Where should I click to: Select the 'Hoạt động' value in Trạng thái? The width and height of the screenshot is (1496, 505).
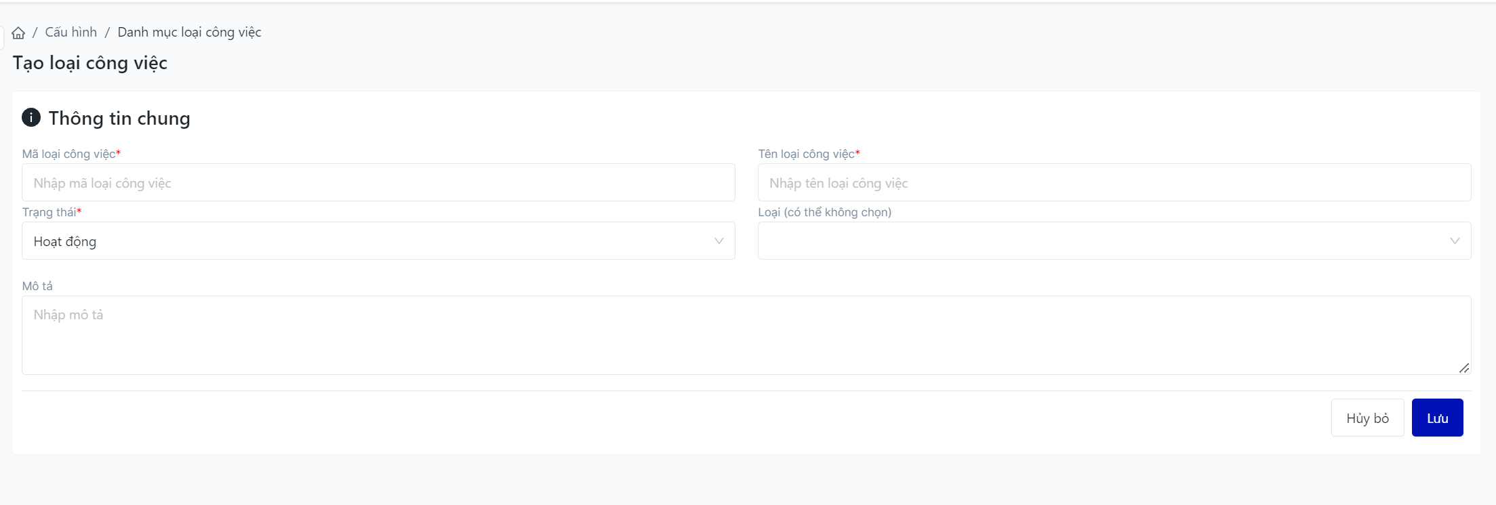[x=66, y=242]
